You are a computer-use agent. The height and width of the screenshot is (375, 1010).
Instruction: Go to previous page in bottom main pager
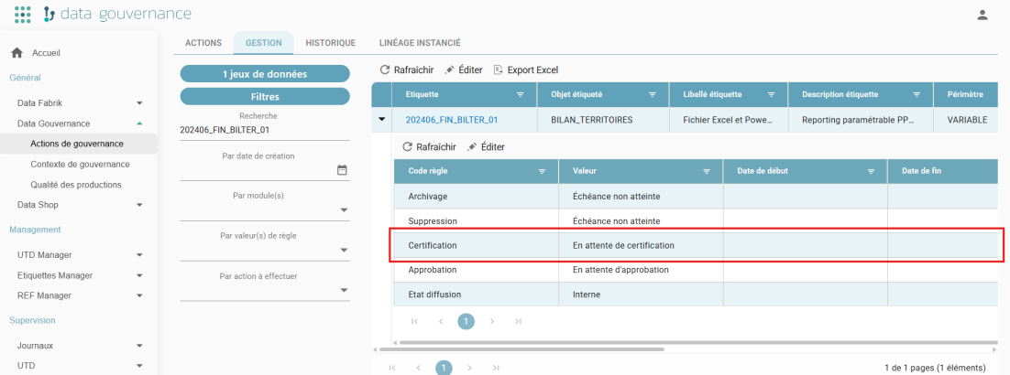point(418,368)
